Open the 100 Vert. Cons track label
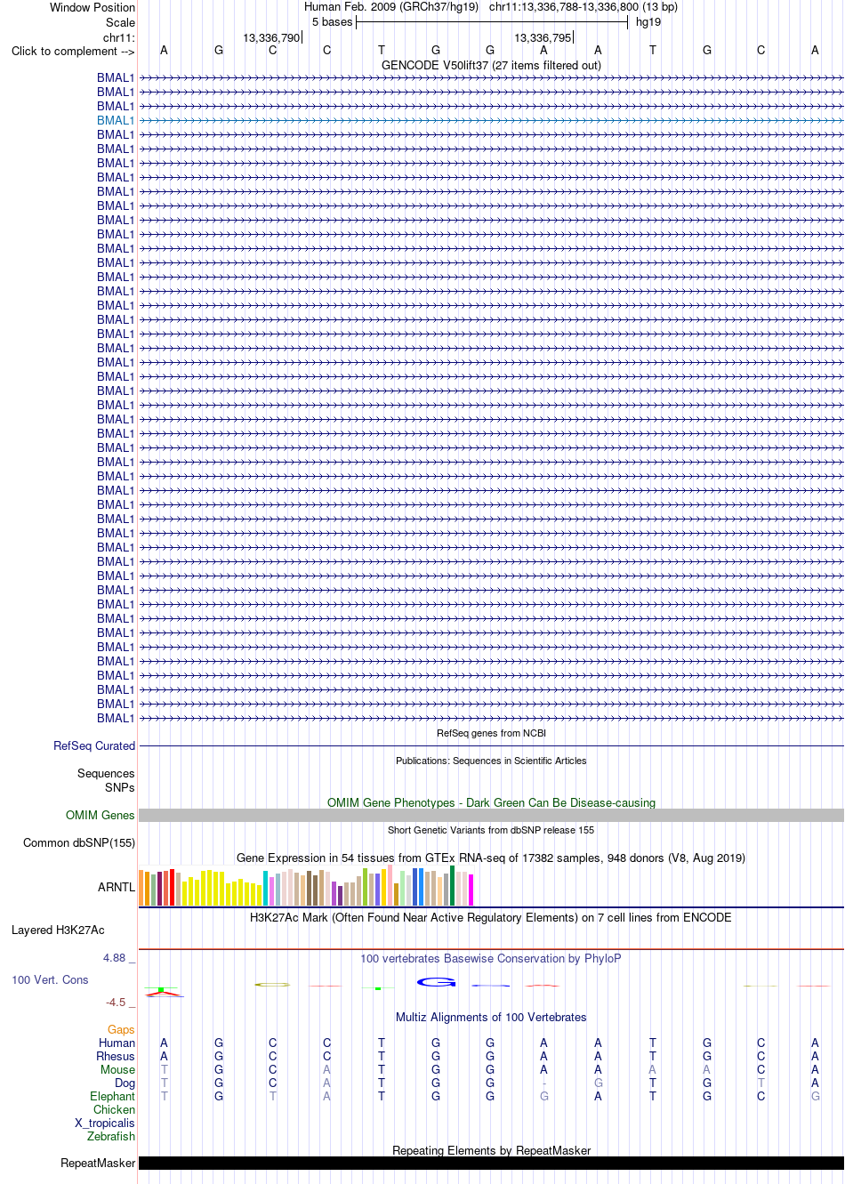This screenshot has width=845, height=1184. [x=50, y=979]
